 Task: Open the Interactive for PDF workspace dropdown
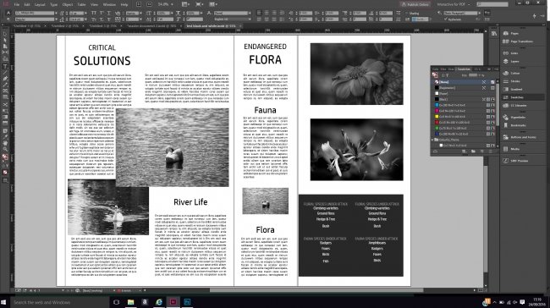click(454, 4)
